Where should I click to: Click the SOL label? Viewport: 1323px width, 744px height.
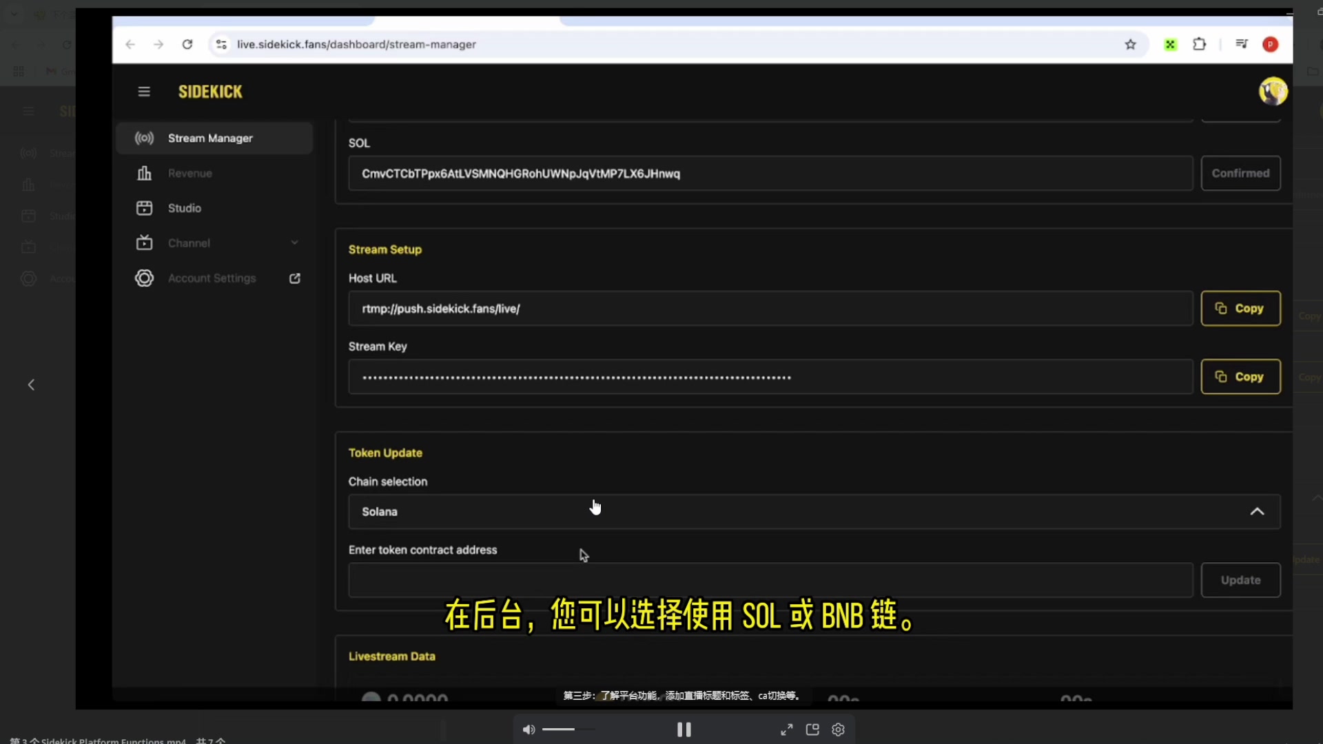359,143
